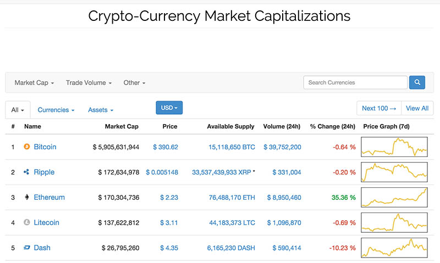Go to Next 100 results

pyautogui.click(x=379, y=108)
